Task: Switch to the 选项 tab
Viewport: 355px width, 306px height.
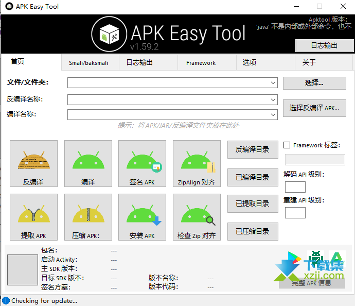Action: tap(265, 62)
